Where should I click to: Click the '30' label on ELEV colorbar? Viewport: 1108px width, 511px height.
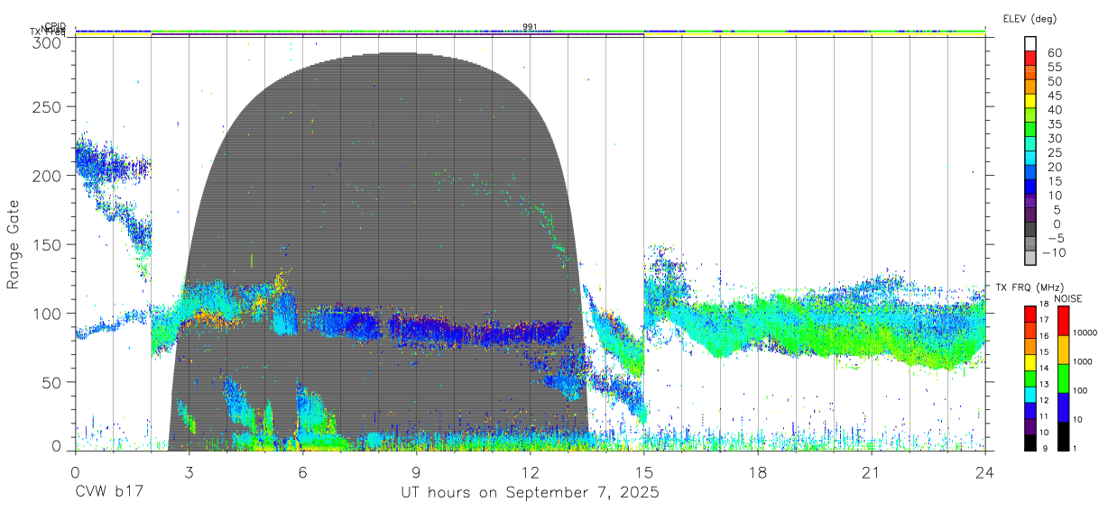click(1055, 139)
